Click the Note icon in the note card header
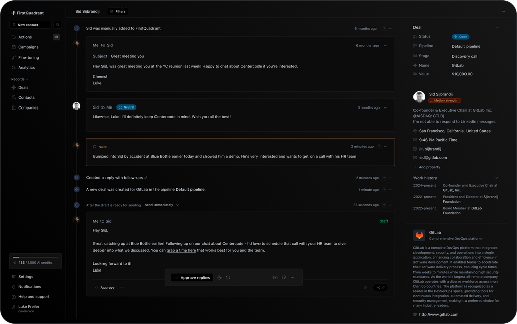The image size is (517, 324). coord(95,147)
